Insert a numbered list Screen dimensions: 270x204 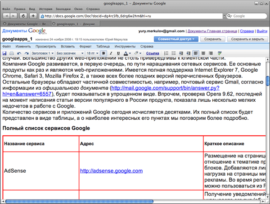[x=166, y=53]
